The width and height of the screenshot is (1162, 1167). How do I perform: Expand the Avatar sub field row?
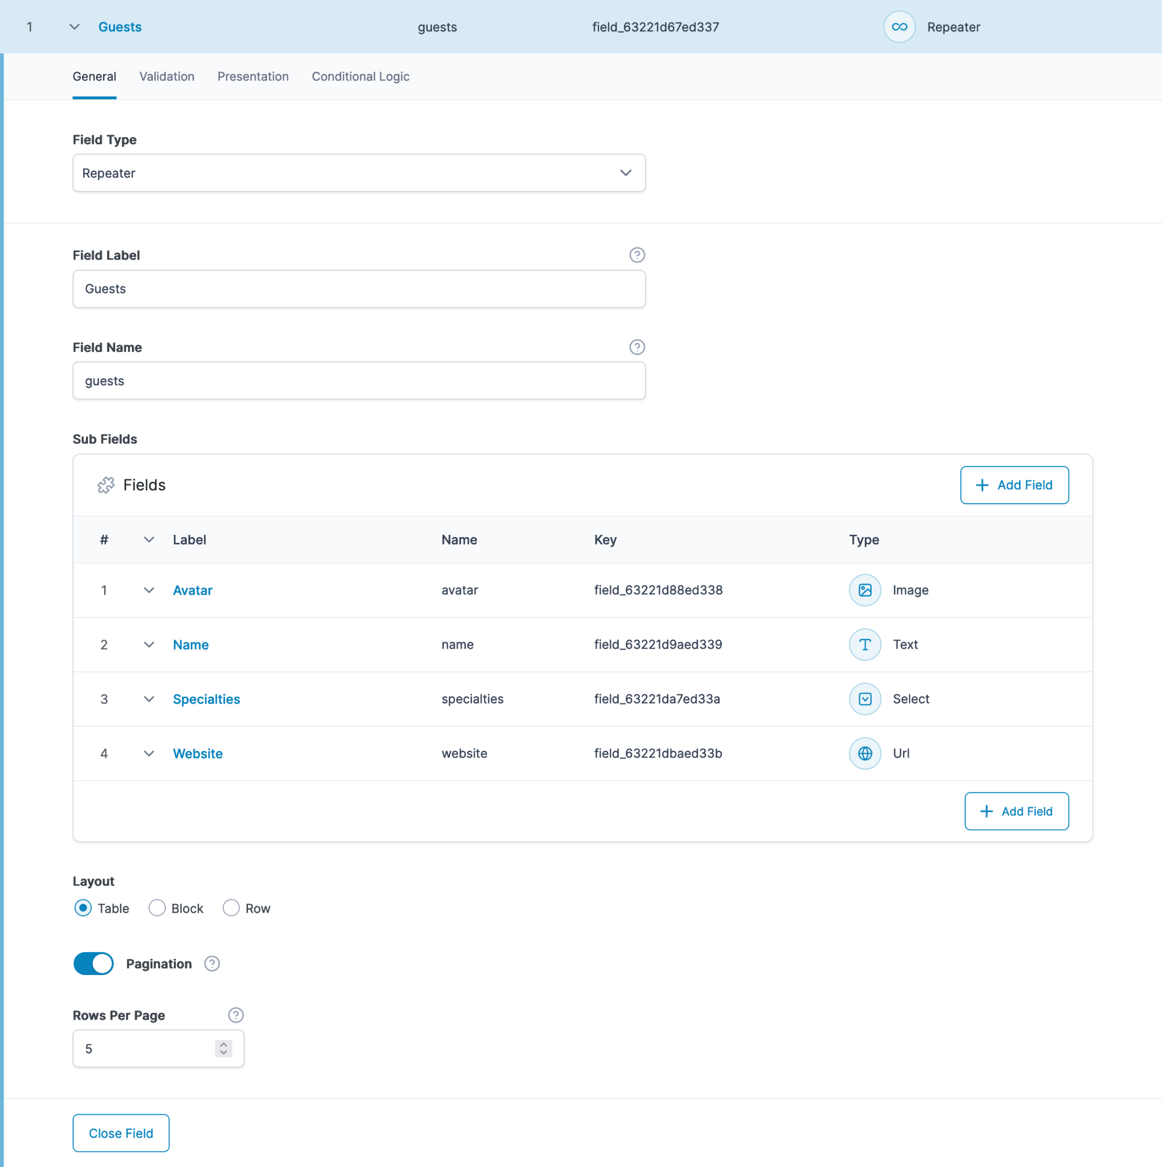click(149, 590)
